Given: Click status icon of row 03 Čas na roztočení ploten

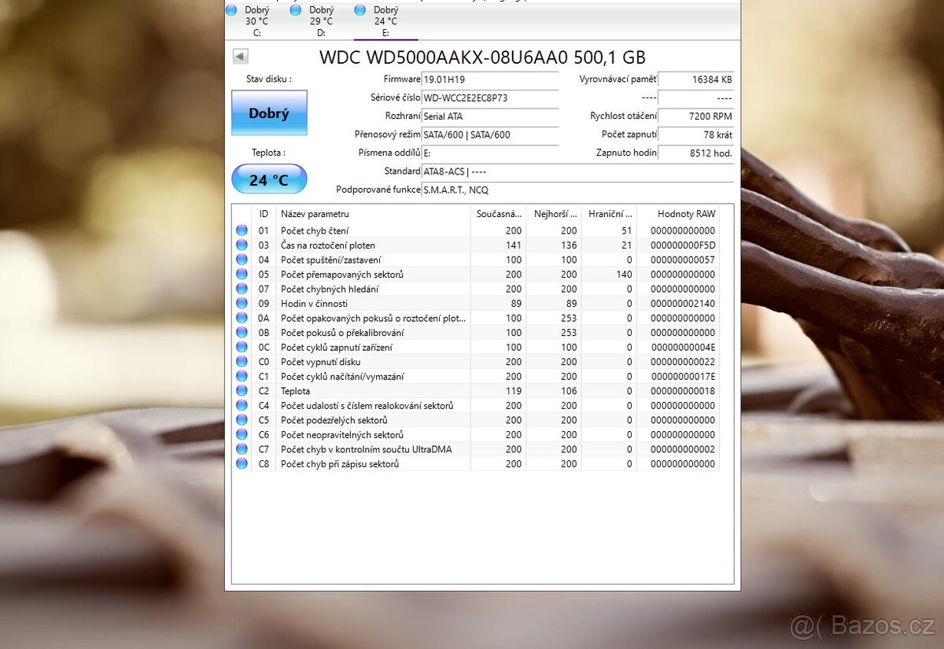Looking at the screenshot, I should [x=242, y=245].
